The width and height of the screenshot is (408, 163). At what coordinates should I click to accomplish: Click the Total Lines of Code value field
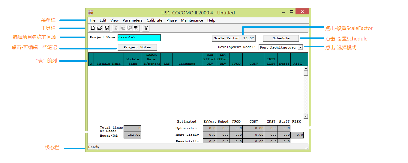[132, 128]
